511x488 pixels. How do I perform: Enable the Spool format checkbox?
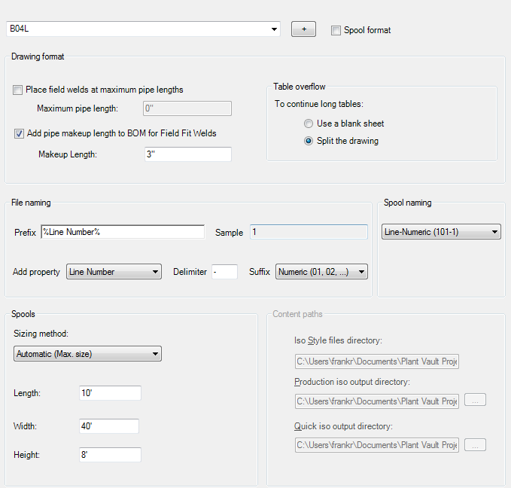[x=336, y=30]
